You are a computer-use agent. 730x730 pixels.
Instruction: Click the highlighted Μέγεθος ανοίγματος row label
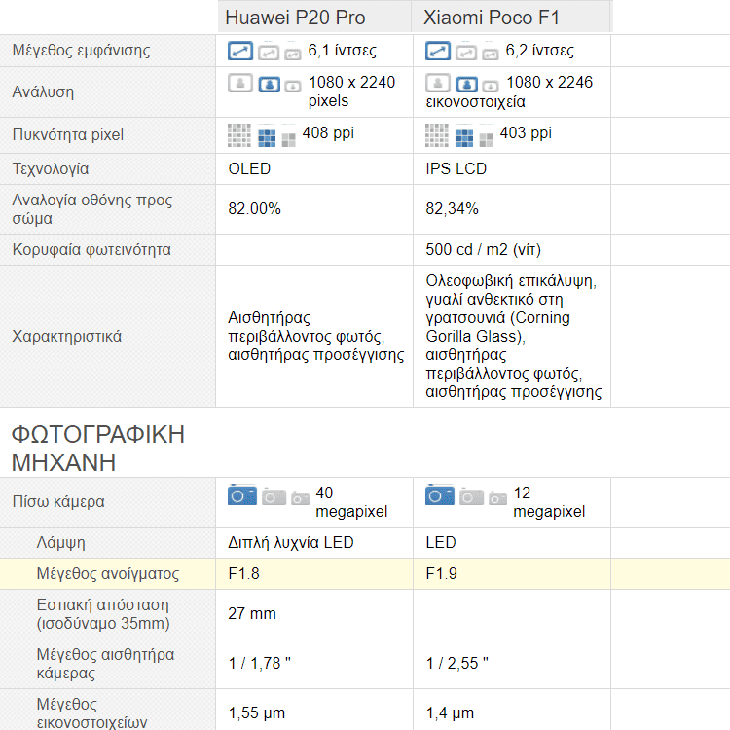(107, 573)
